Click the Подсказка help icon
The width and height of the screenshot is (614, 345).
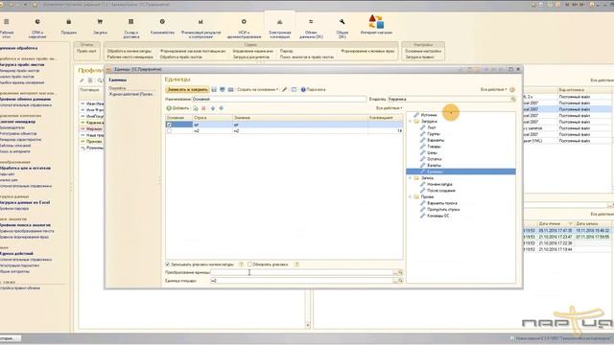coord(303,89)
